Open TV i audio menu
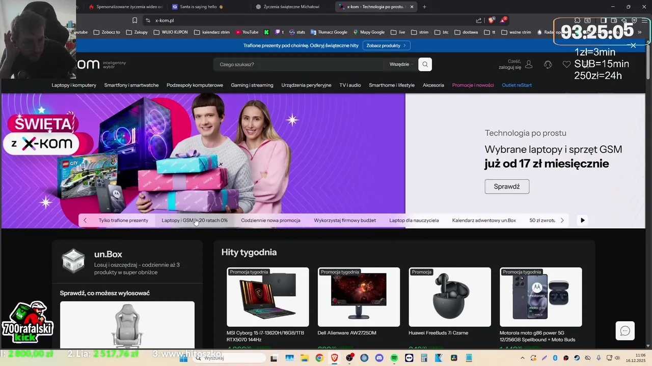The width and height of the screenshot is (652, 366). coord(350,85)
